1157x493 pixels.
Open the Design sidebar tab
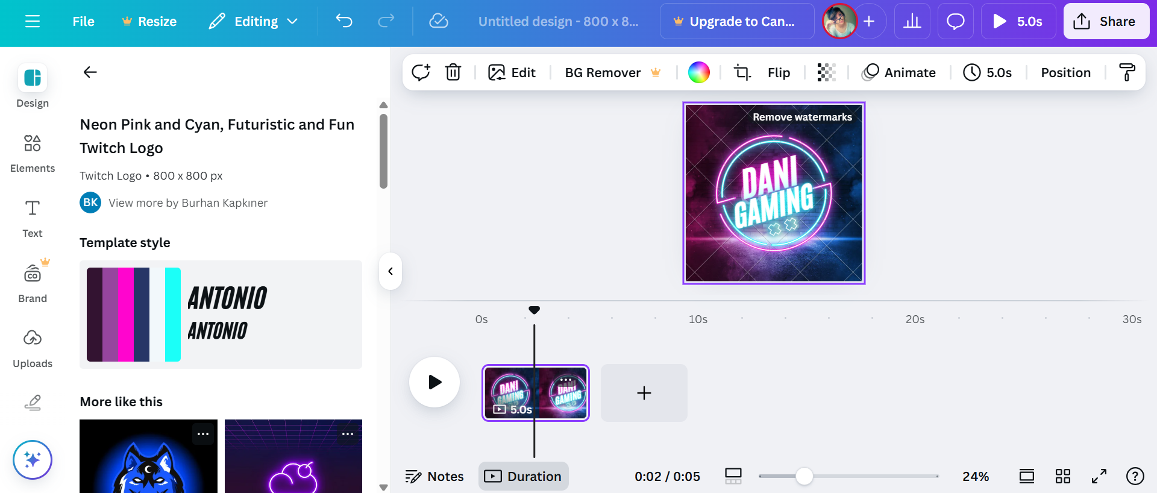[x=33, y=86]
